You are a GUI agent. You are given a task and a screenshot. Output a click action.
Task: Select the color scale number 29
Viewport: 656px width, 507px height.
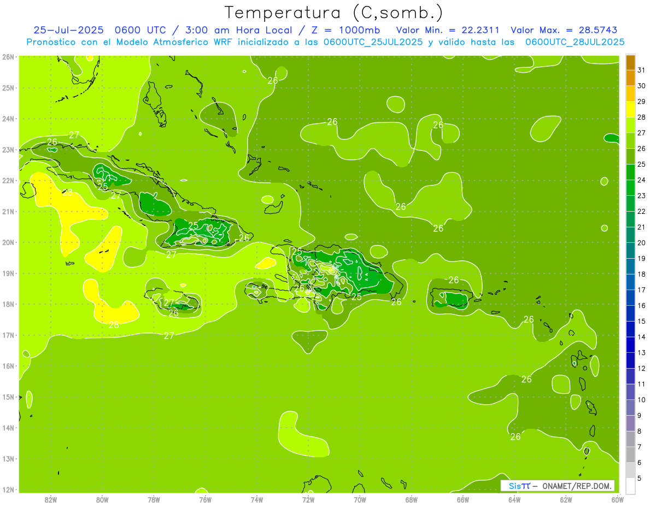point(641,101)
